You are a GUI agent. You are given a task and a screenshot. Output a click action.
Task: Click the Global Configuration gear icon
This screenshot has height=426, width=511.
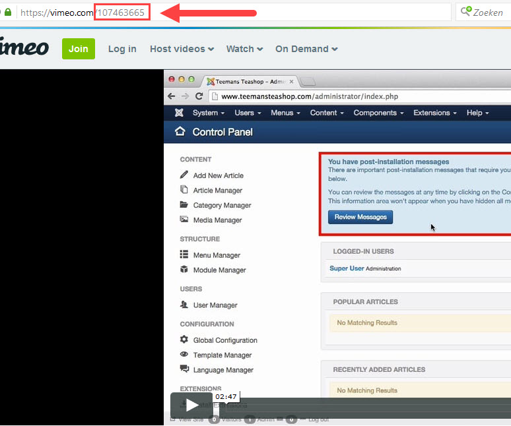click(184, 340)
